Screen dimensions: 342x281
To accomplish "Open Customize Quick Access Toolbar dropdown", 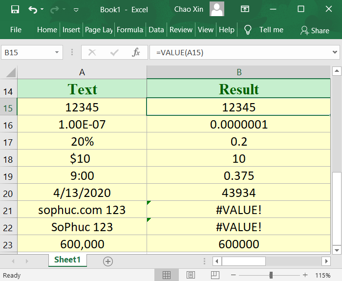I will point(76,10).
